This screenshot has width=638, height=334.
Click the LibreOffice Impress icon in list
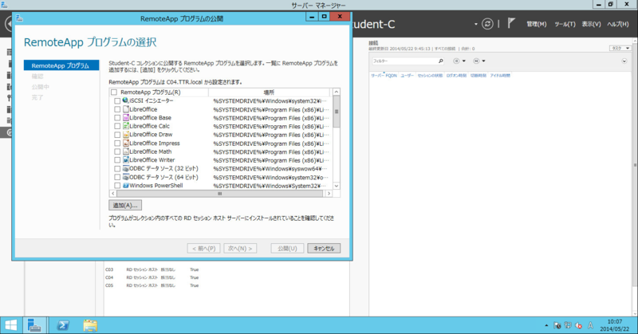coord(126,143)
